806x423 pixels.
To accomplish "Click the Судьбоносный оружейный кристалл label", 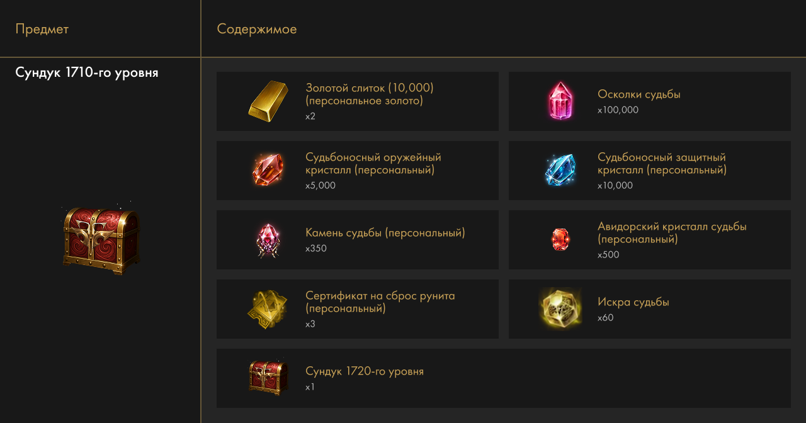I will 373,164.
